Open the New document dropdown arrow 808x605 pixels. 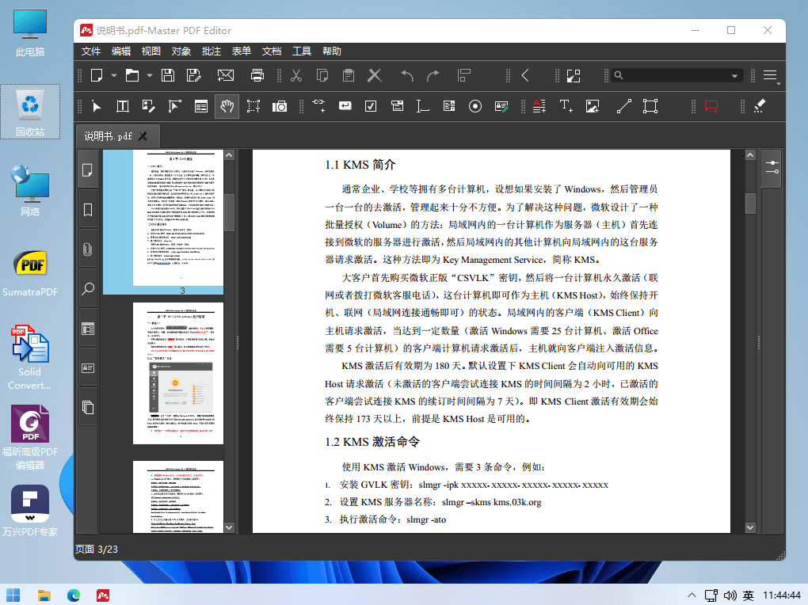point(114,76)
